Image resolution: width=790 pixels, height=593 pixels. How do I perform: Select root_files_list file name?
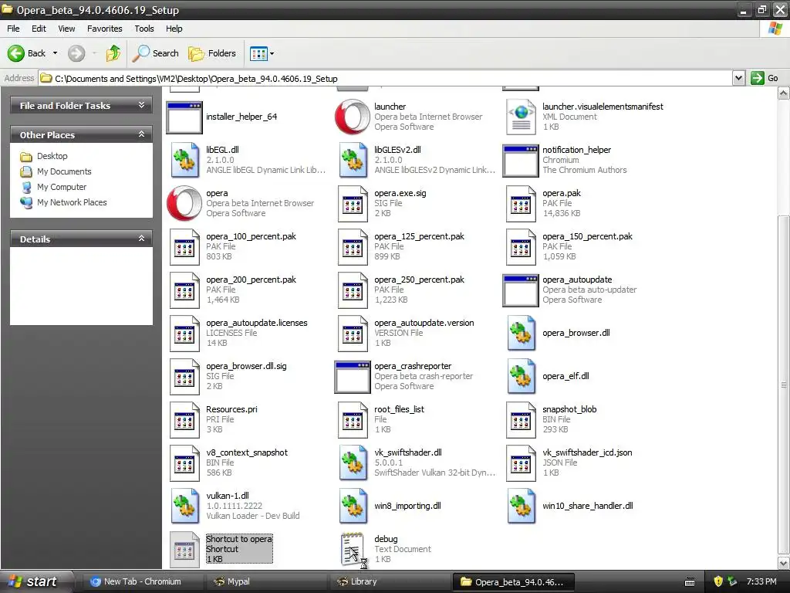[399, 409]
